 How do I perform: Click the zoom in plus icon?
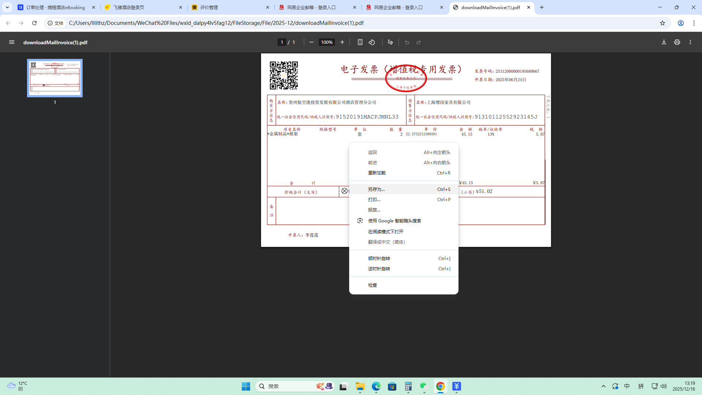click(x=342, y=42)
